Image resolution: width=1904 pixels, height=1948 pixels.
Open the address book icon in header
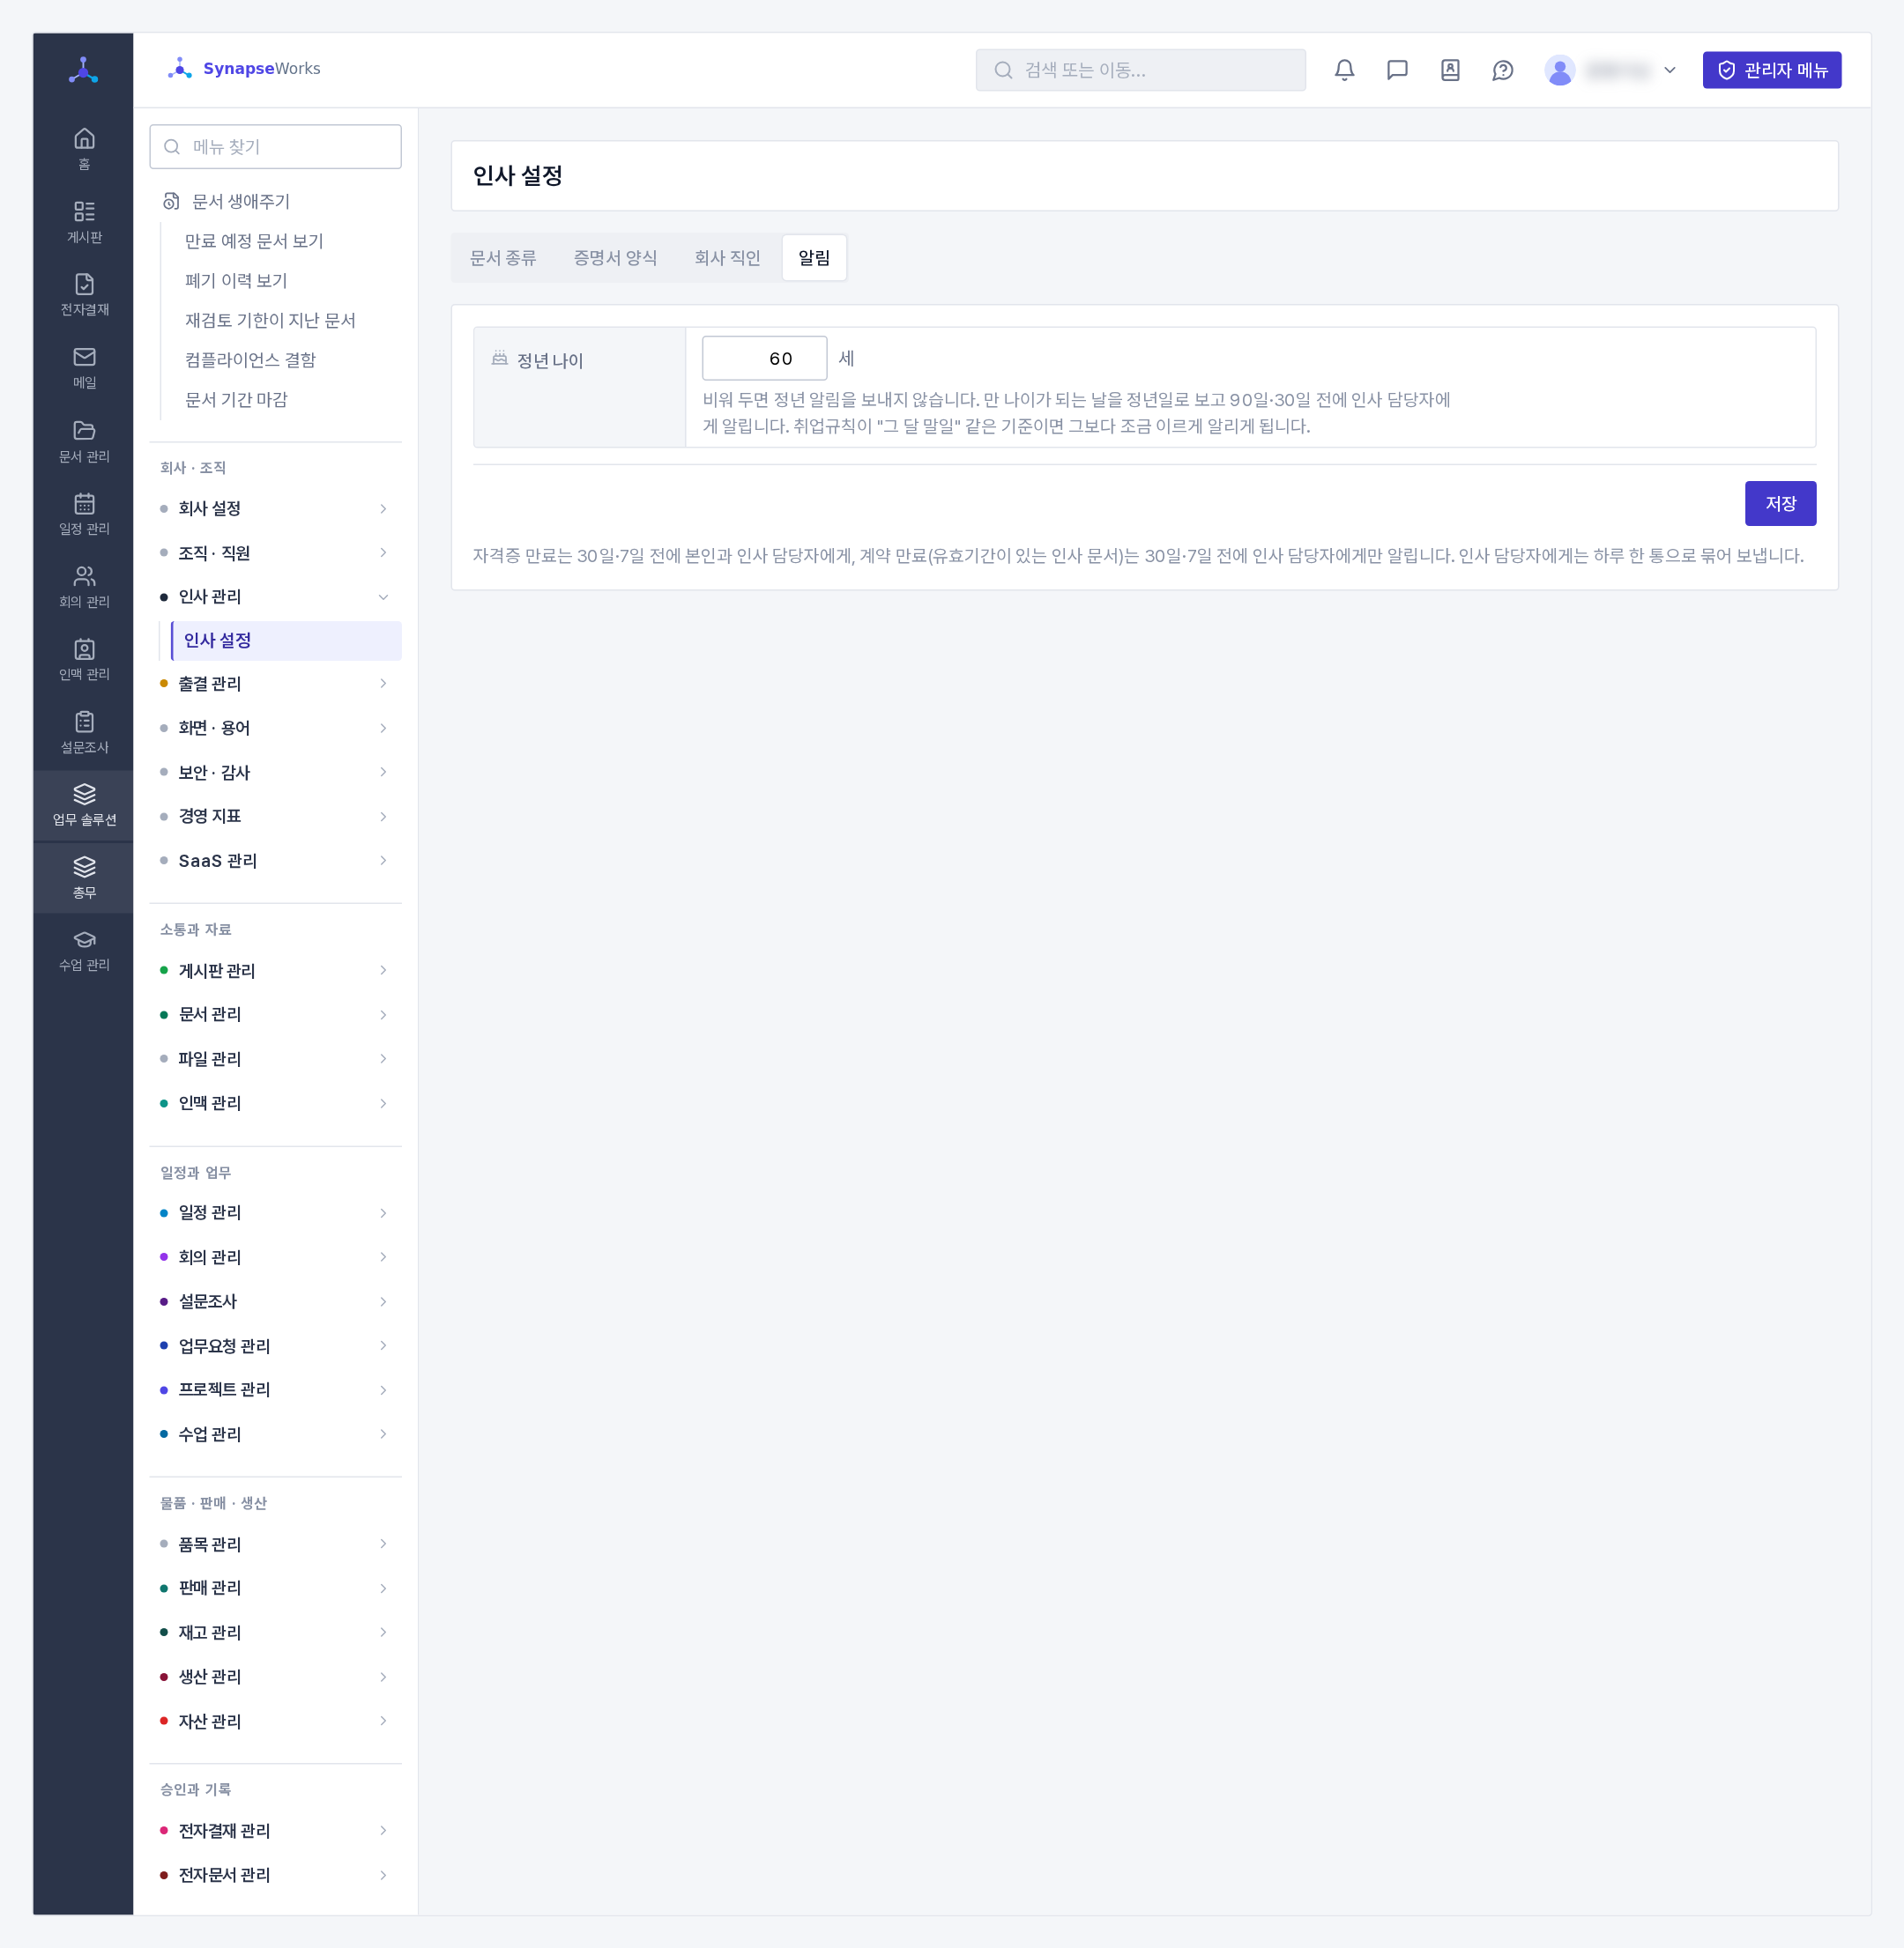pos(1450,70)
